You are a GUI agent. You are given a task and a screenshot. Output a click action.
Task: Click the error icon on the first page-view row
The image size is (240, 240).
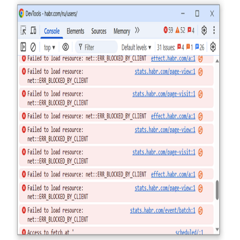tap(24, 71)
